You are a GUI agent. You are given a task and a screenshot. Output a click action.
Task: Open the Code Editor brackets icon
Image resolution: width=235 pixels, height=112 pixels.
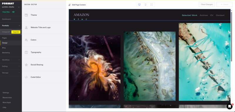[x=26, y=77]
